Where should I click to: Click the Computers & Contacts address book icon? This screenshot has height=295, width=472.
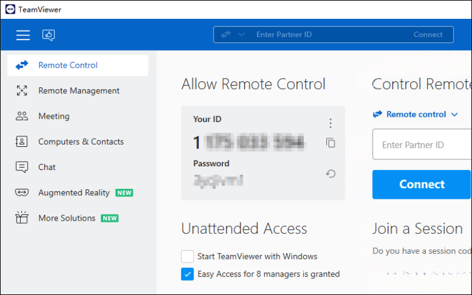tap(21, 142)
